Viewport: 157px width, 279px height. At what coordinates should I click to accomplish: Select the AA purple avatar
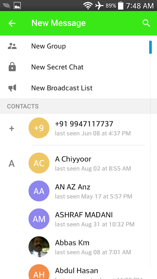click(x=39, y=191)
